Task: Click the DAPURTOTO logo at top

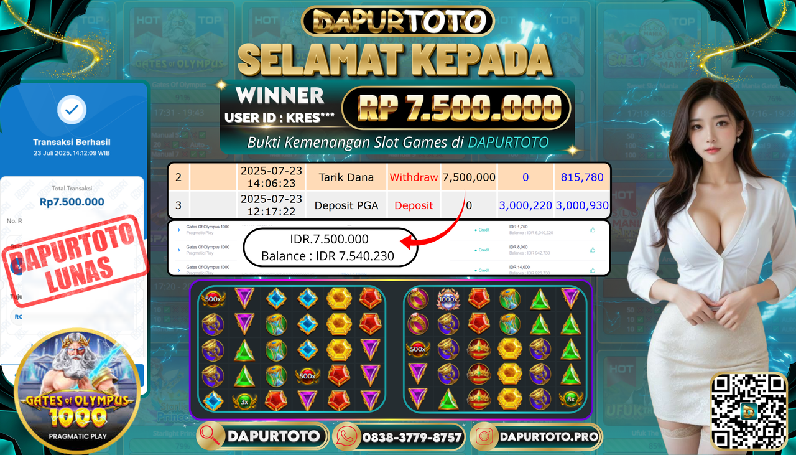Action: pos(398,21)
